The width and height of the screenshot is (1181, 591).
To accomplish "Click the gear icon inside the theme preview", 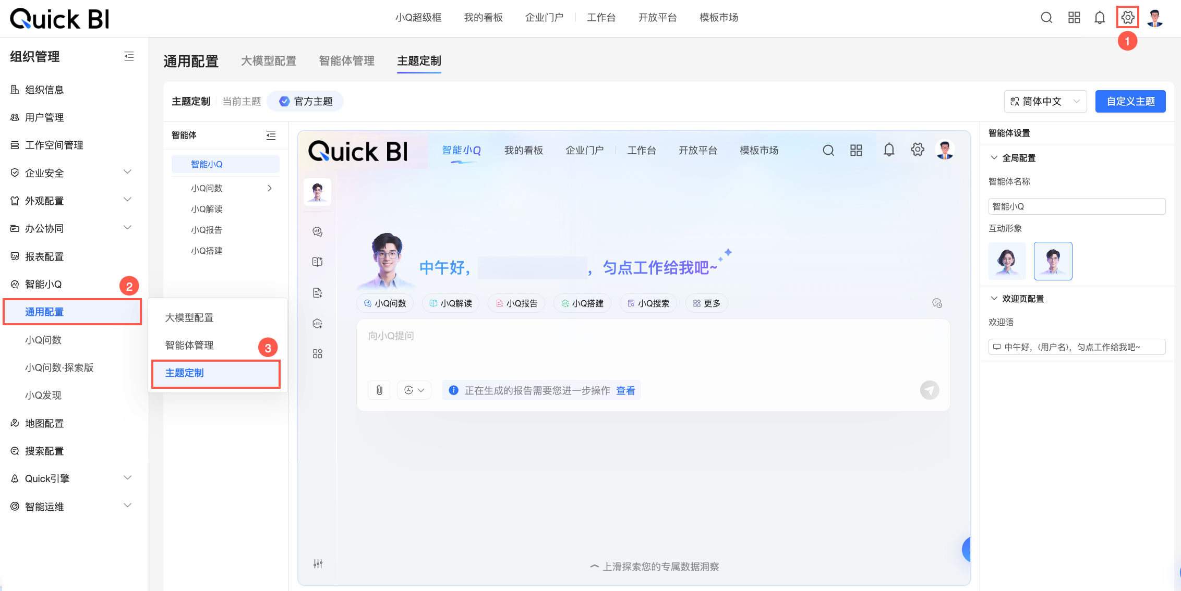I will click(x=918, y=150).
